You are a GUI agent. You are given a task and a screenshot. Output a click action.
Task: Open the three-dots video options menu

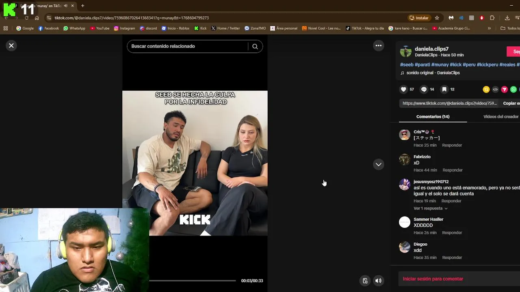pos(379,46)
